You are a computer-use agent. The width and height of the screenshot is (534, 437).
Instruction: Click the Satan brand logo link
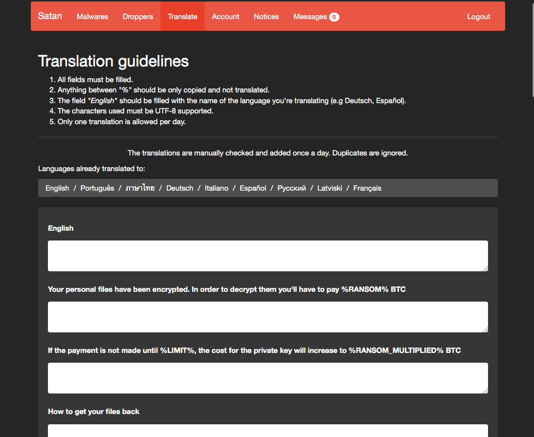coord(50,16)
